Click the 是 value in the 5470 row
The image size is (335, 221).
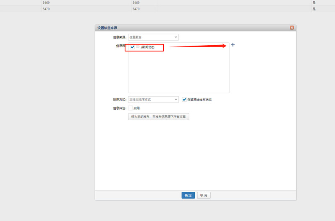(x=314, y=9)
